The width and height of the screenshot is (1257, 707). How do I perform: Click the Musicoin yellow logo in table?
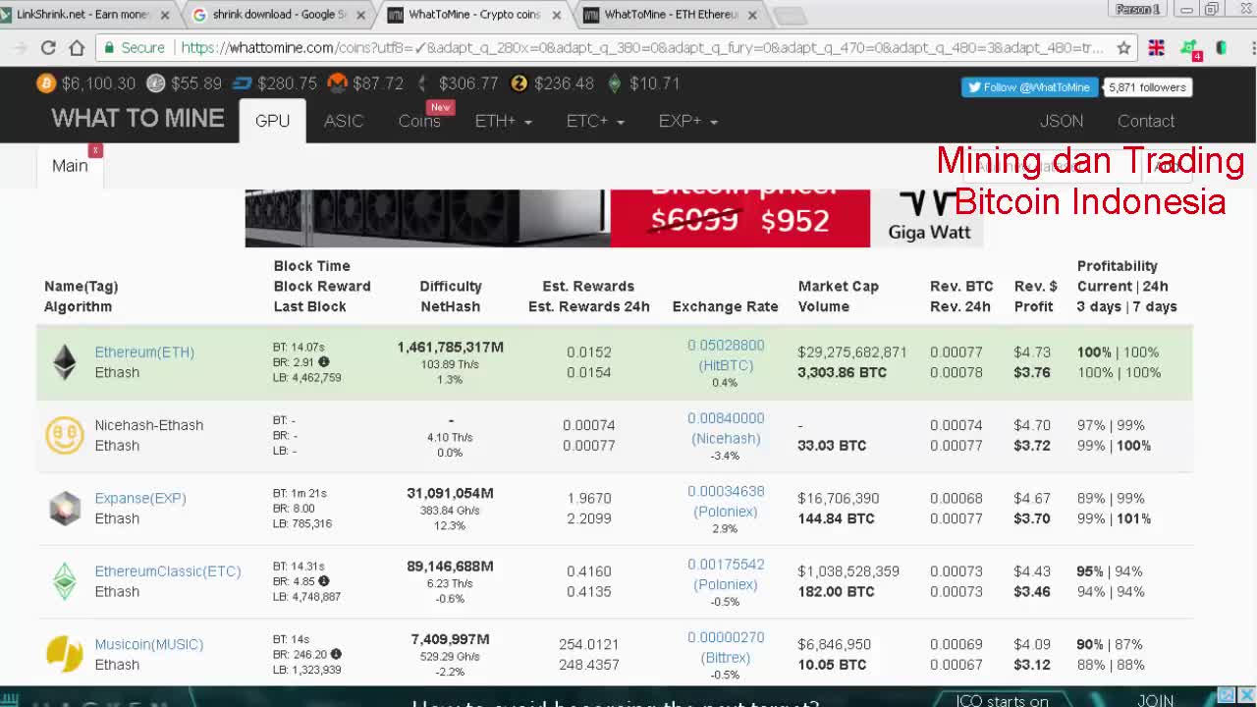65,654
